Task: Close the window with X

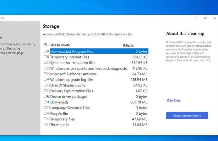Action: pyautogui.click(x=215, y=18)
